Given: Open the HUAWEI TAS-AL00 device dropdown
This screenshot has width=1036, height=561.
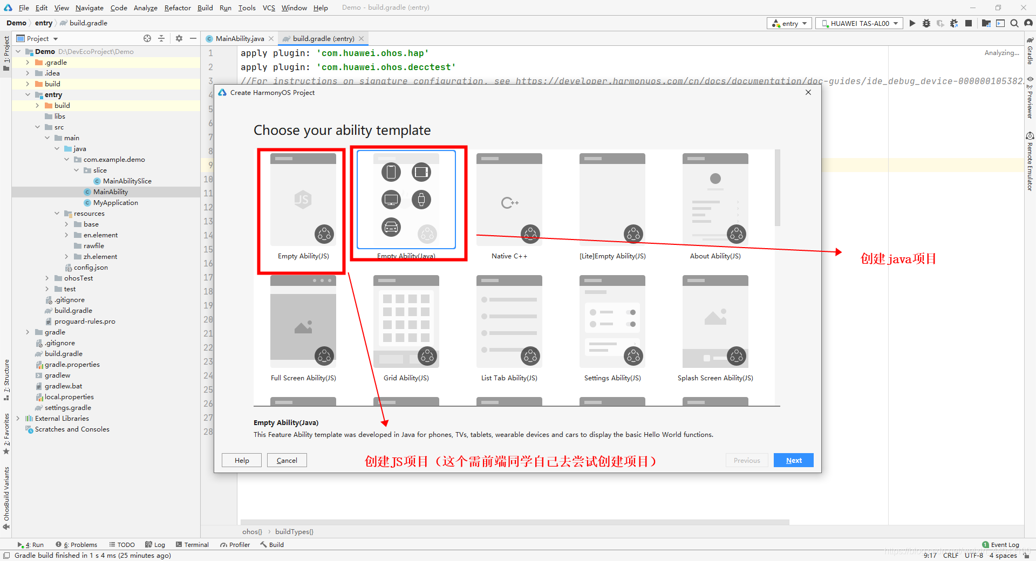Looking at the screenshot, I should (x=858, y=23).
